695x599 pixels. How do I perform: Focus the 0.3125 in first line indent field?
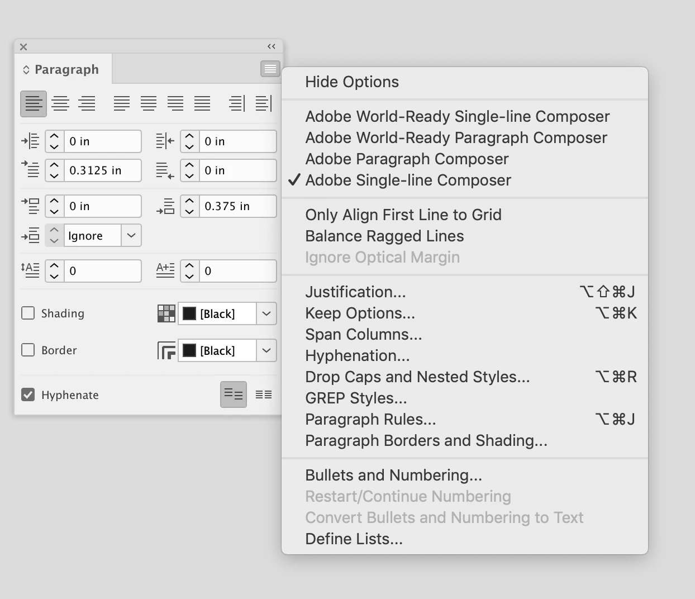click(x=102, y=170)
